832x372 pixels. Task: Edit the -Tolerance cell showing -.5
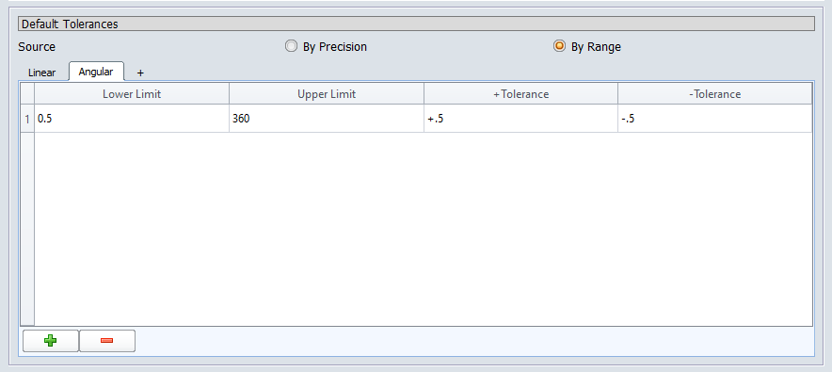714,119
